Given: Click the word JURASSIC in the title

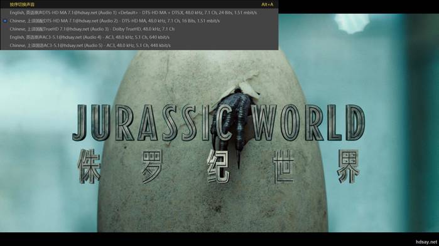Looking at the screenshot, I should pos(152,123).
